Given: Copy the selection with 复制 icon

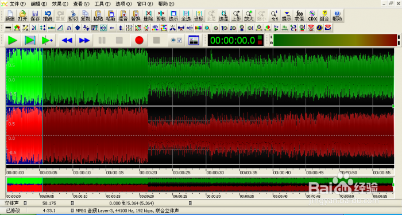Looking at the screenshot, I should point(86,16).
